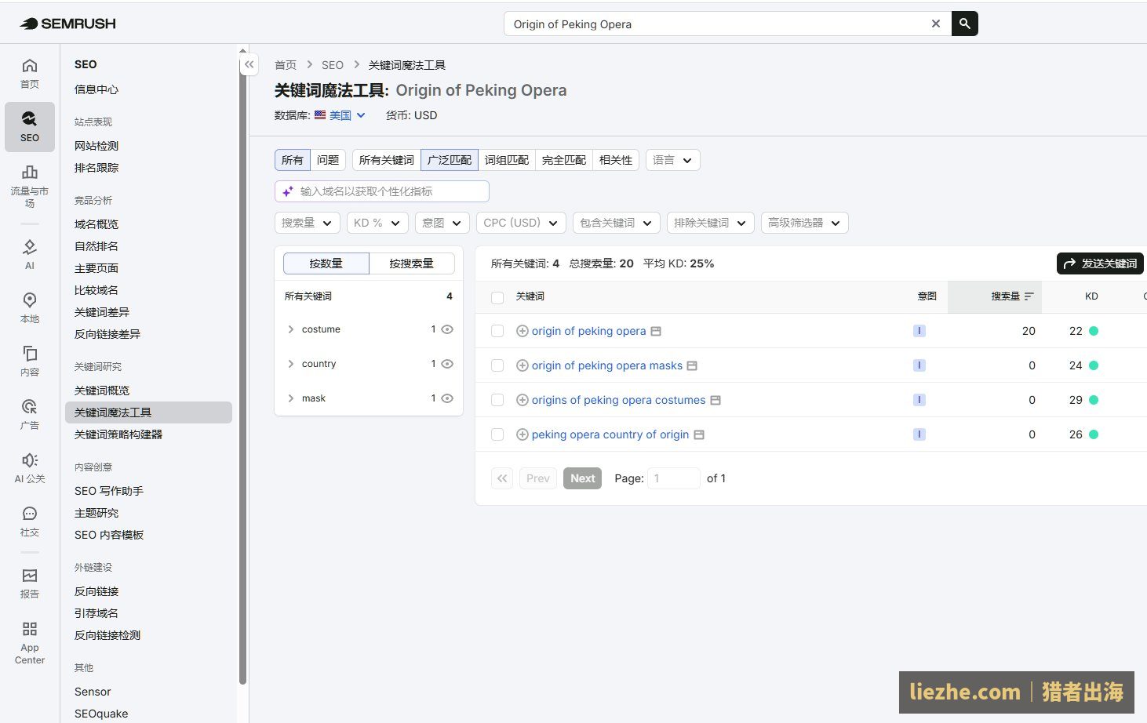Click the magnifier search button

[964, 24]
